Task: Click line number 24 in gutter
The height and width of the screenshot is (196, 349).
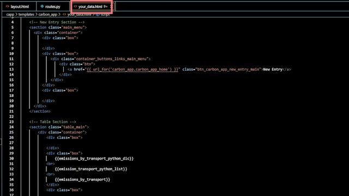Action: pyautogui.click(x=11, y=127)
